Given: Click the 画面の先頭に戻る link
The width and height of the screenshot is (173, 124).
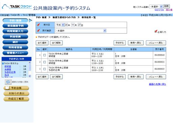Looking at the screenshot, I should [157, 84].
